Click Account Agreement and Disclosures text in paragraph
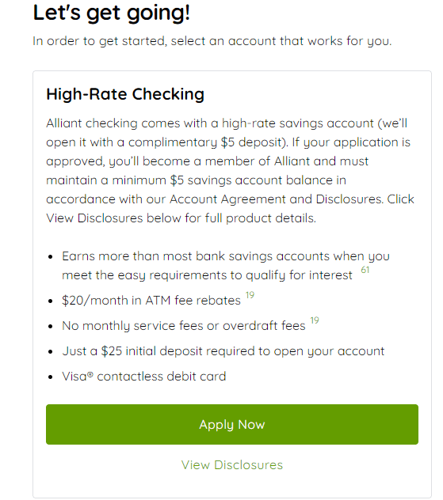 click(x=275, y=199)
